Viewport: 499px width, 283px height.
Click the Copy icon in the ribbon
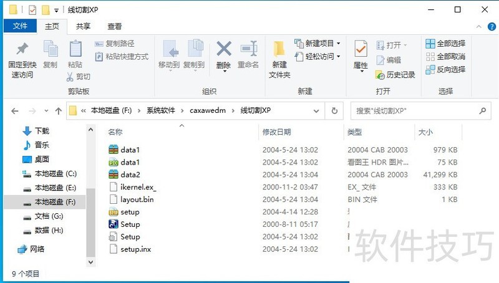51,49
